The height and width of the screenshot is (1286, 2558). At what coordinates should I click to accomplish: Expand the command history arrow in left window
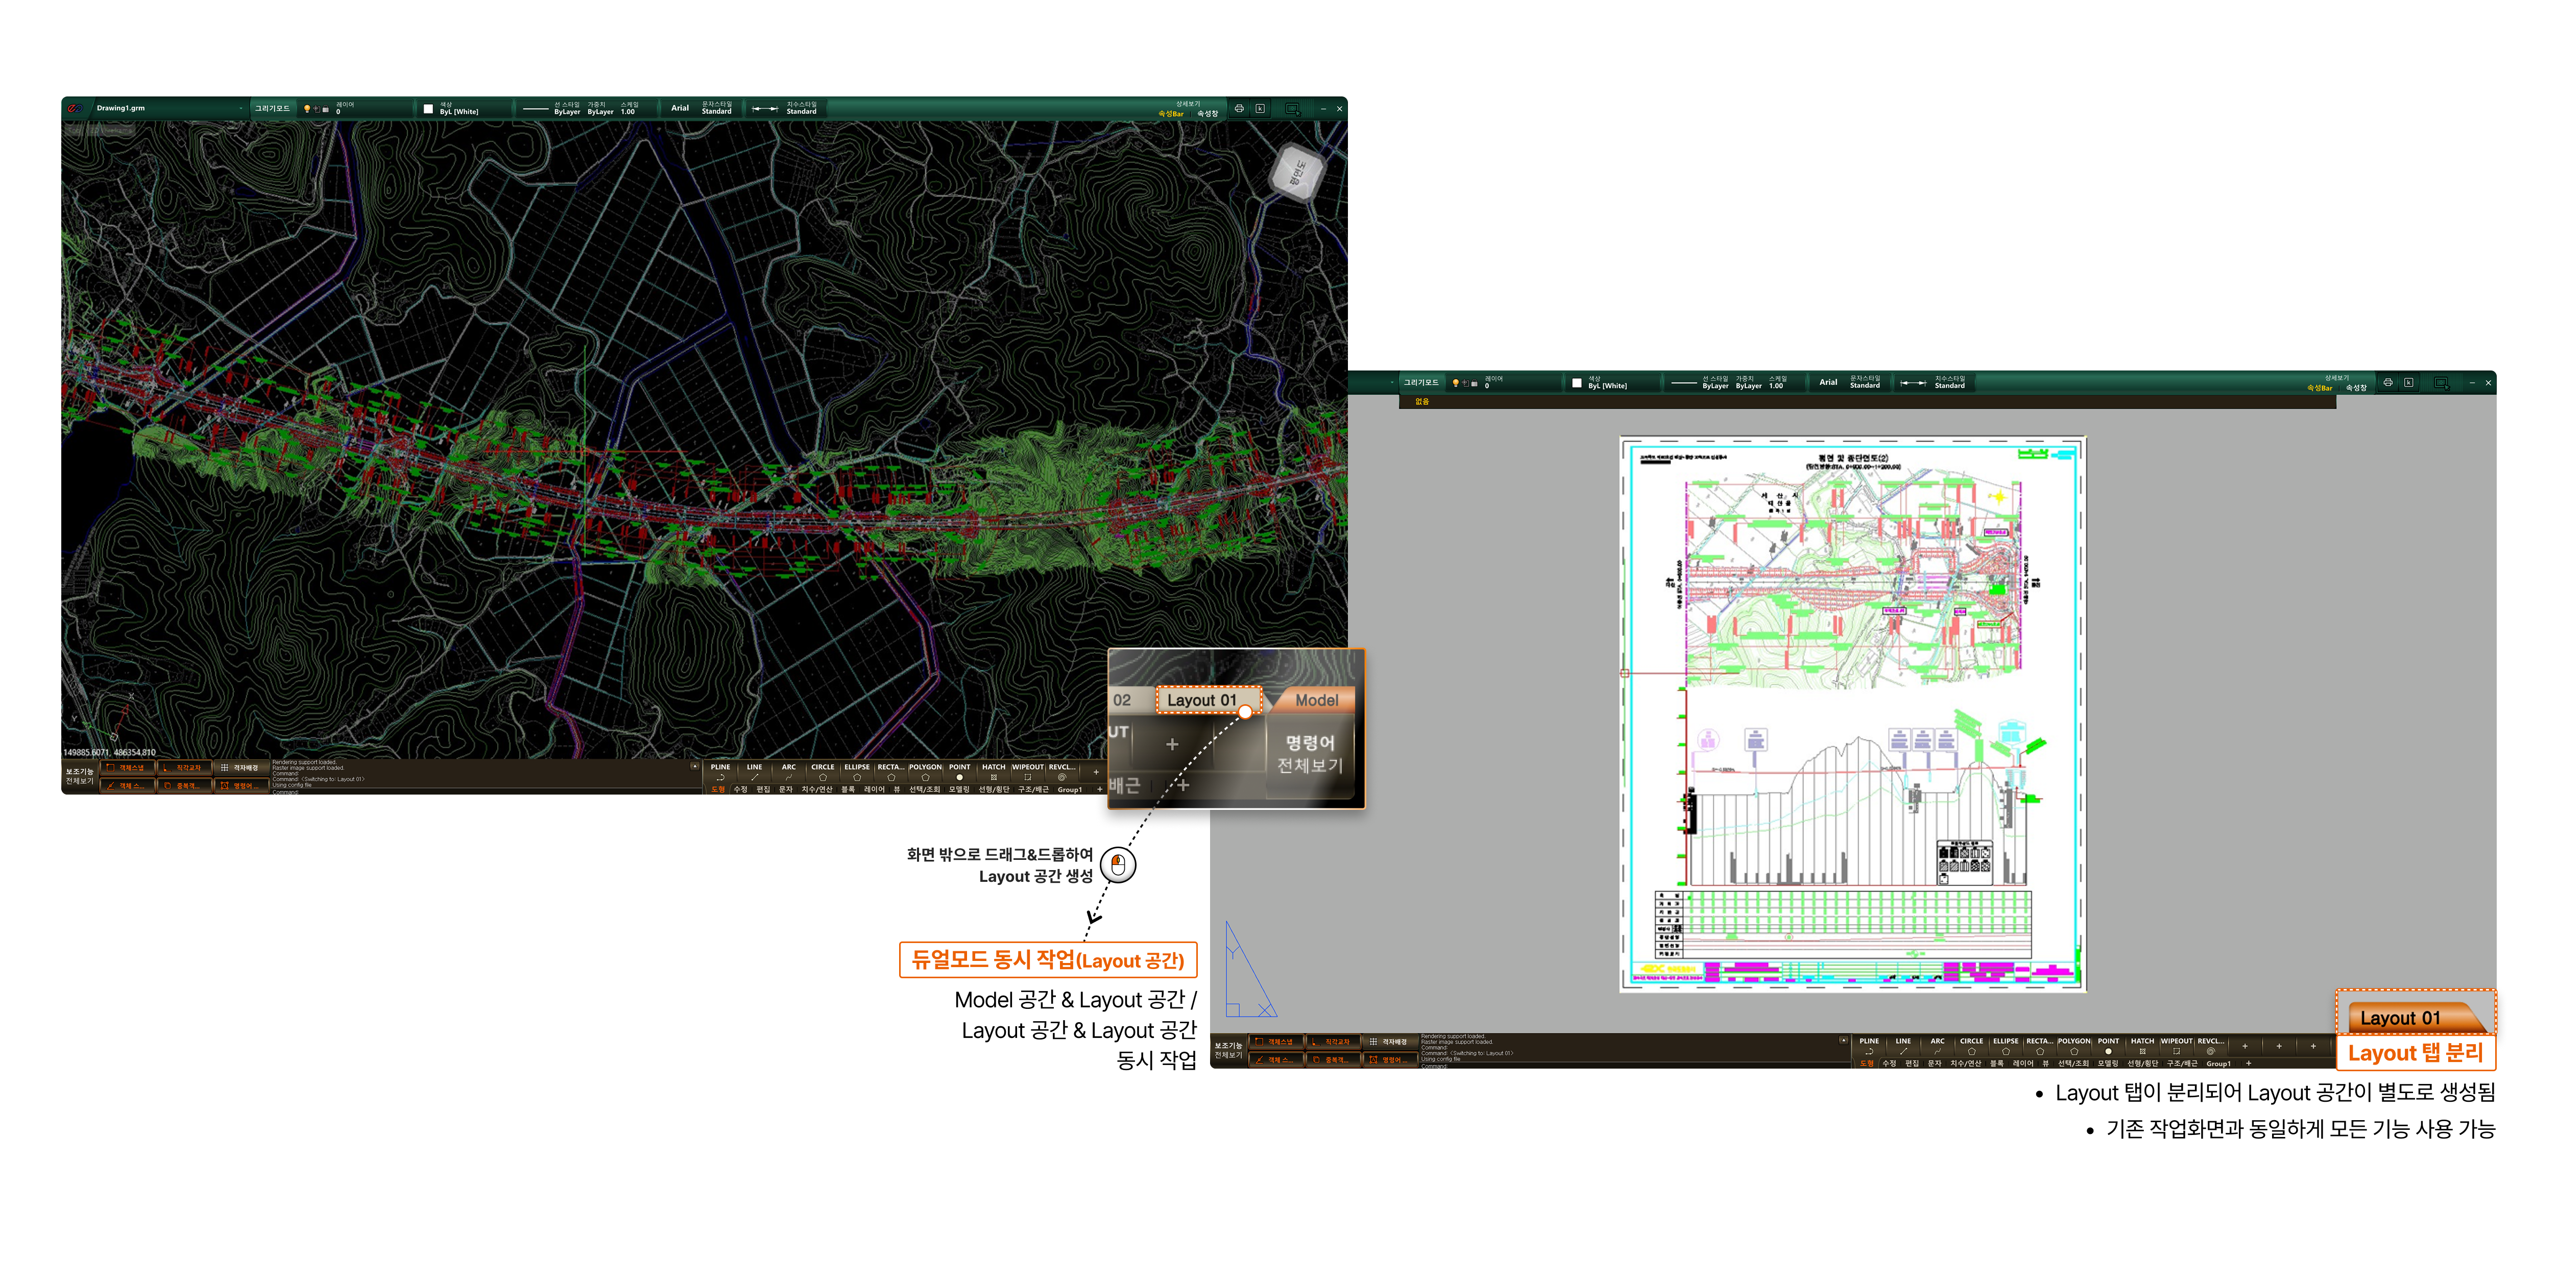point(694,766)
